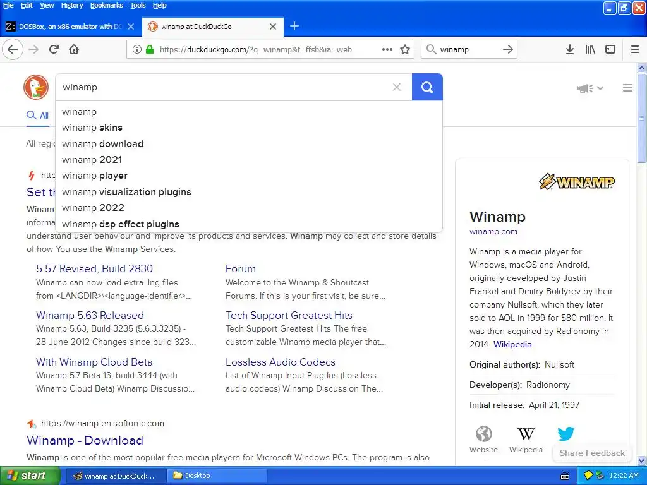Click the toolbar search box go arrow
This screenshot has width=647, height=485.
(x=508, y=49)
